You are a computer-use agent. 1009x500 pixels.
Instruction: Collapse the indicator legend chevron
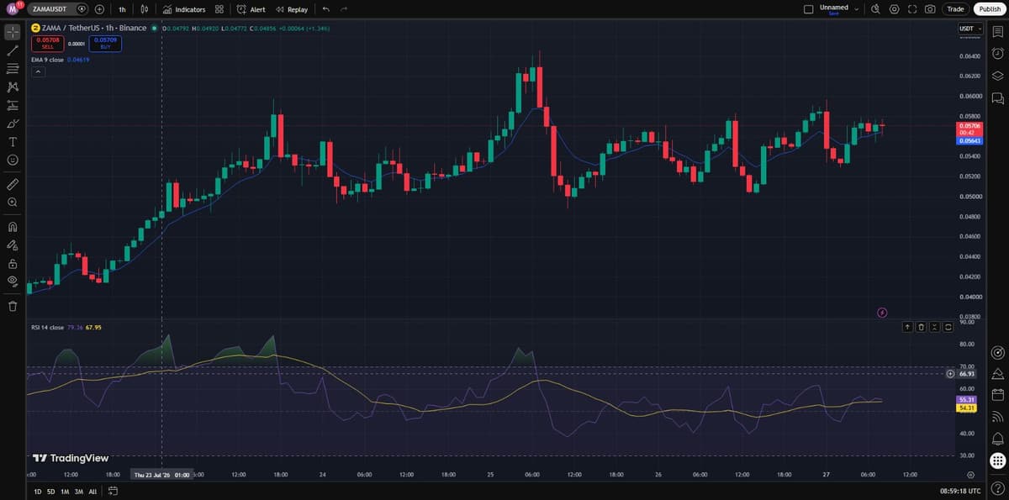[x=38, y=71]
